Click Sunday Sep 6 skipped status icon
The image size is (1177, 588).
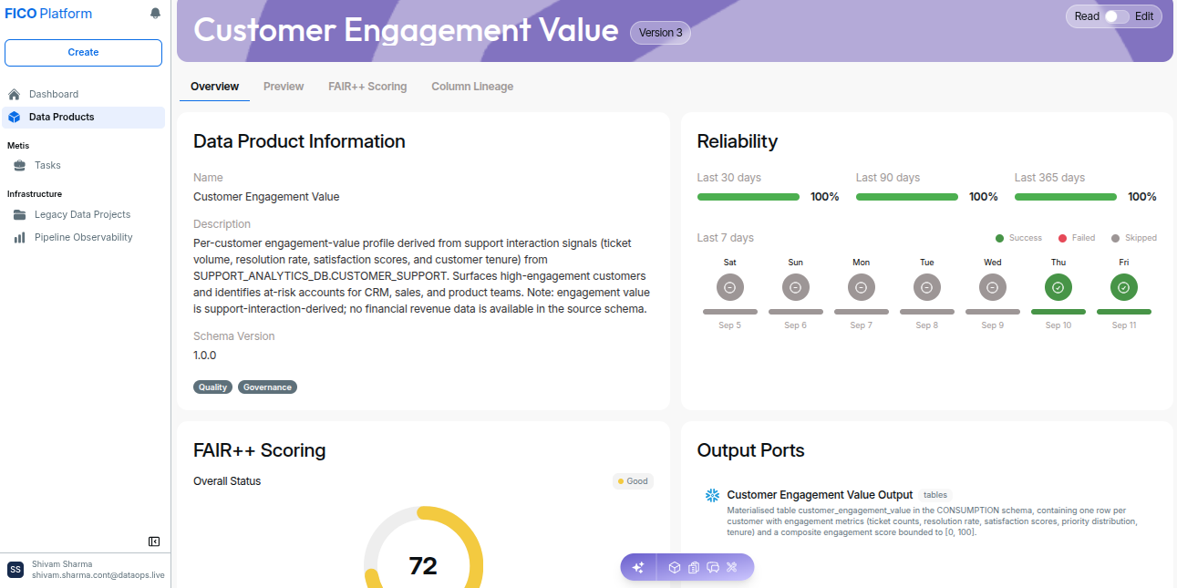[x=796, y=287]
